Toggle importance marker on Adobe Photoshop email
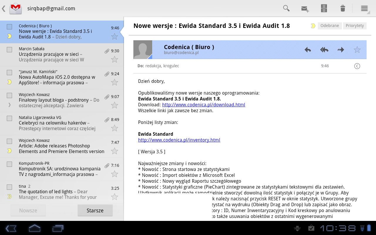The width and height of the screenshot is (376, 235). [9, 151]
